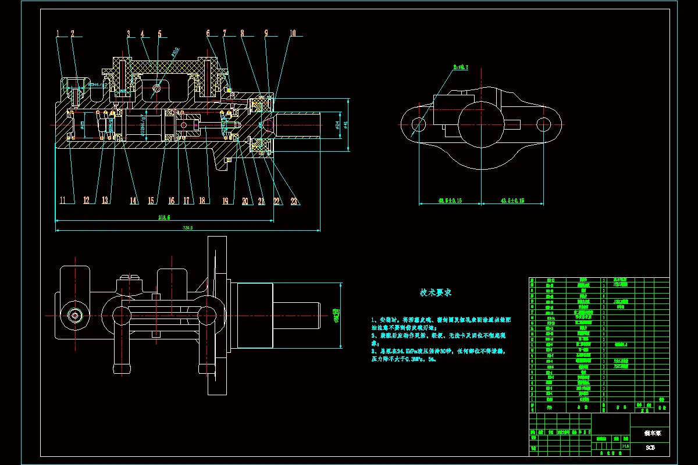Click the 技术要求 heading text

coord(436,292)
